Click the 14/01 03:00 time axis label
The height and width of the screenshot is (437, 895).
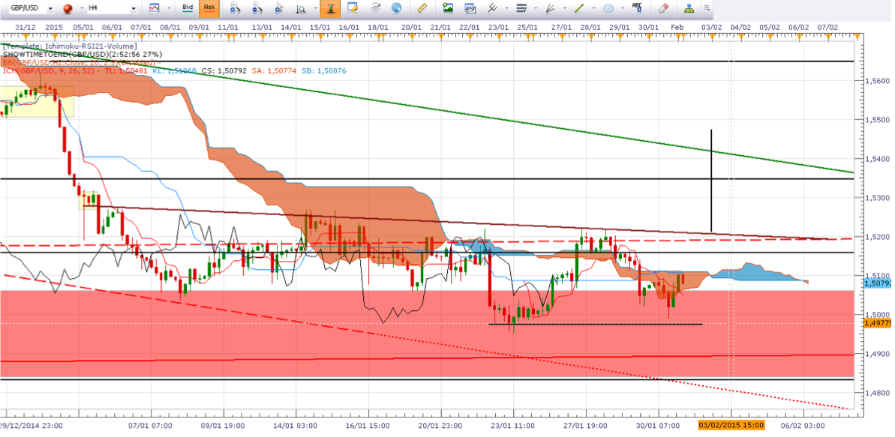pyautogui.click(x=295, y=426)
